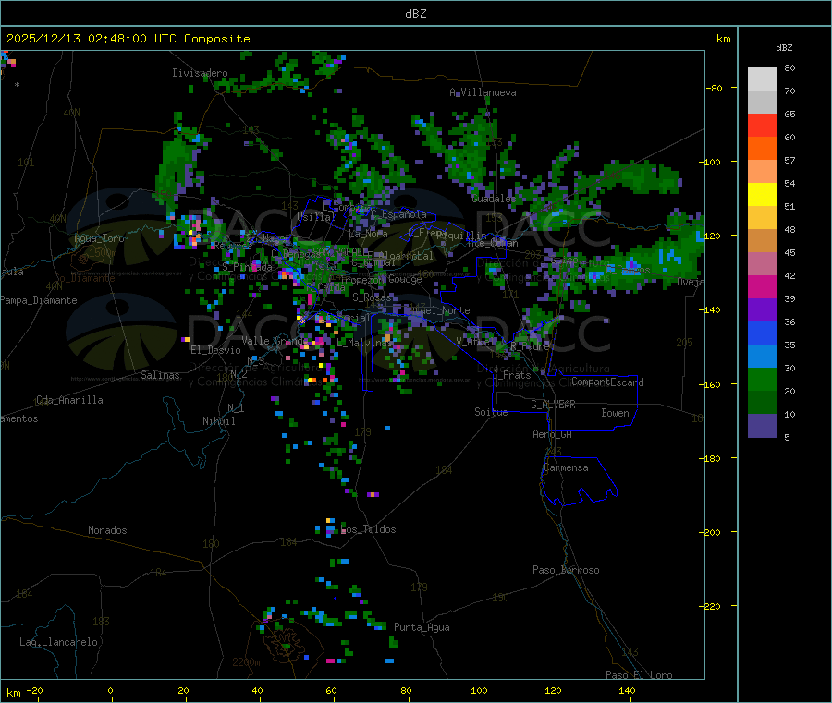832x703 pixels.
Task: Click the Divisadero map label
Action: click(200, 73)
